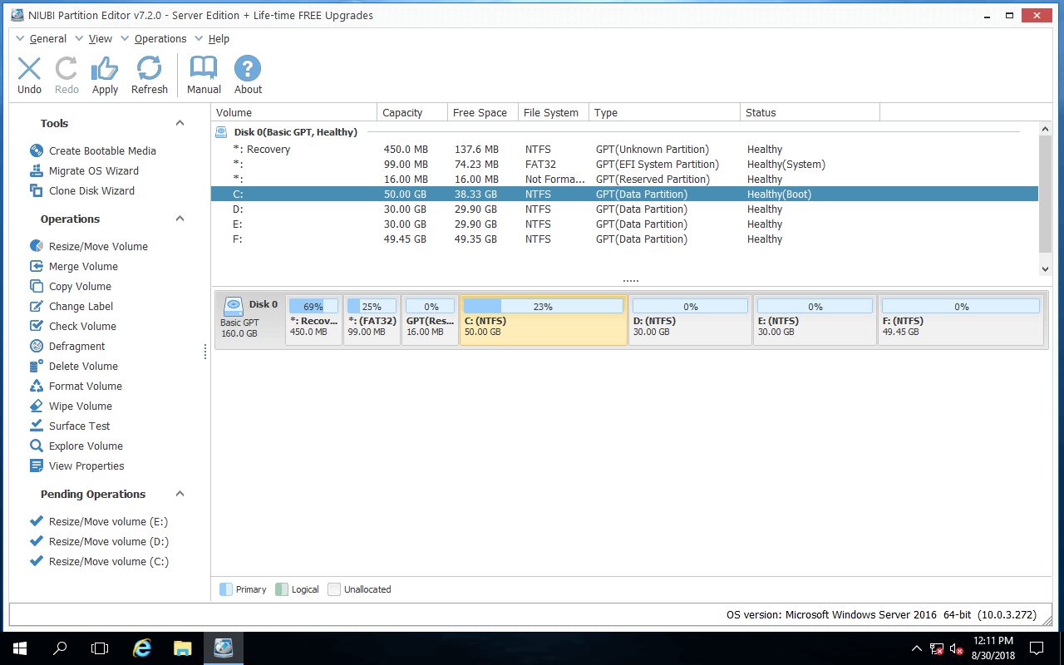Click the Surface Test icon
Image resolution: width=1064 pixels, height=665 pixels.
(36, 426)
